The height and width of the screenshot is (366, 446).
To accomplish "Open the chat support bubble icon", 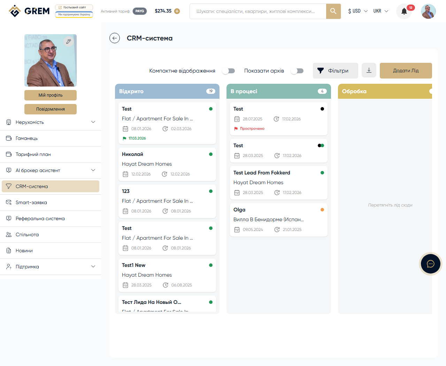I will click(x=431, y=264).
